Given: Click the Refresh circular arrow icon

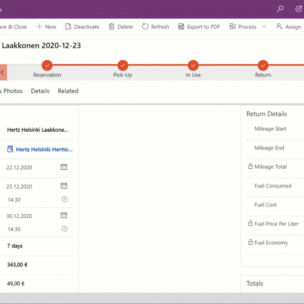Looking at the screenshot, I should (145, 26).
